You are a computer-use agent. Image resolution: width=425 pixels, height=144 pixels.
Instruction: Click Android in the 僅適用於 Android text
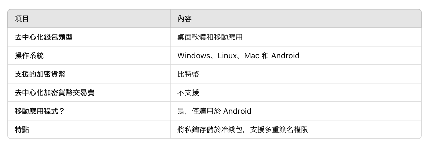pyautogui.click(x=237, y=111)
